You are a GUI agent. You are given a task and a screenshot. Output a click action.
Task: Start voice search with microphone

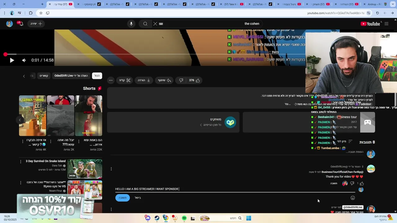coord(131,24)
